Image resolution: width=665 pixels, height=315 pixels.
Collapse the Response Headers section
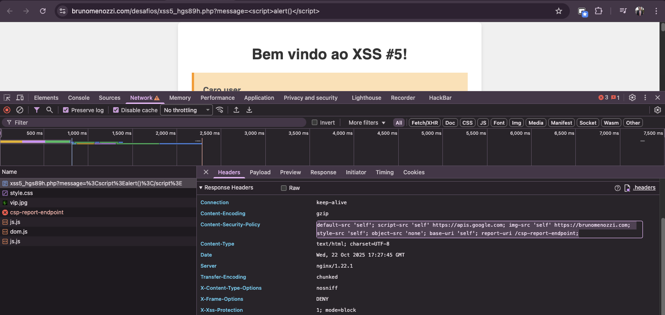pos(201,188)
